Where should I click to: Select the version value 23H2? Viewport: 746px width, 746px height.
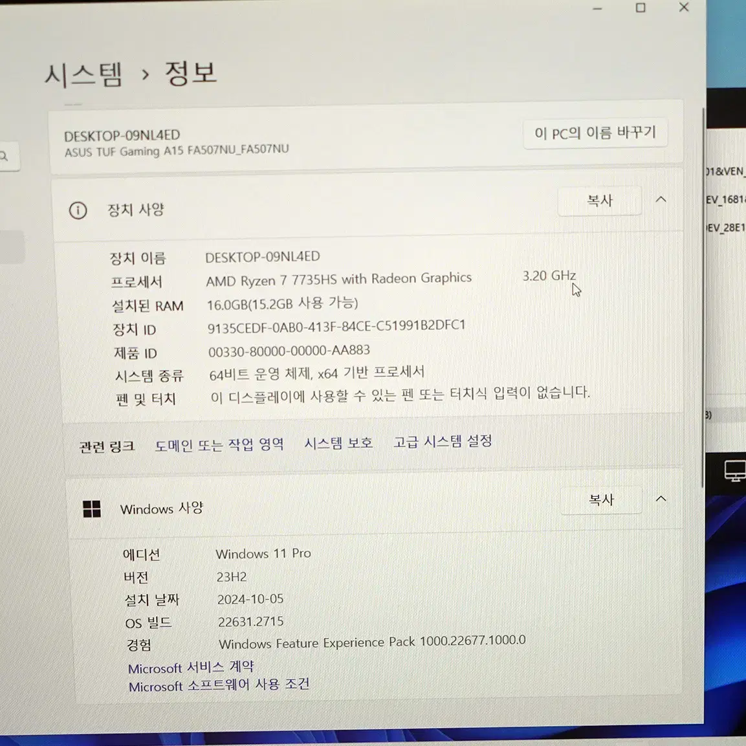pos(232,576)
